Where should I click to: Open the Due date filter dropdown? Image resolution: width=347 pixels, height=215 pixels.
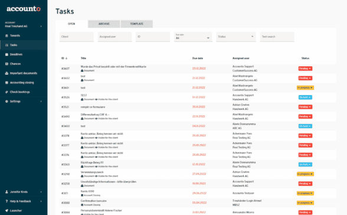(x=193, y=37)
